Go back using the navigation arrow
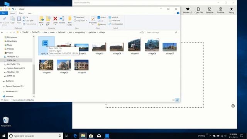 click(x=2, y=32)
